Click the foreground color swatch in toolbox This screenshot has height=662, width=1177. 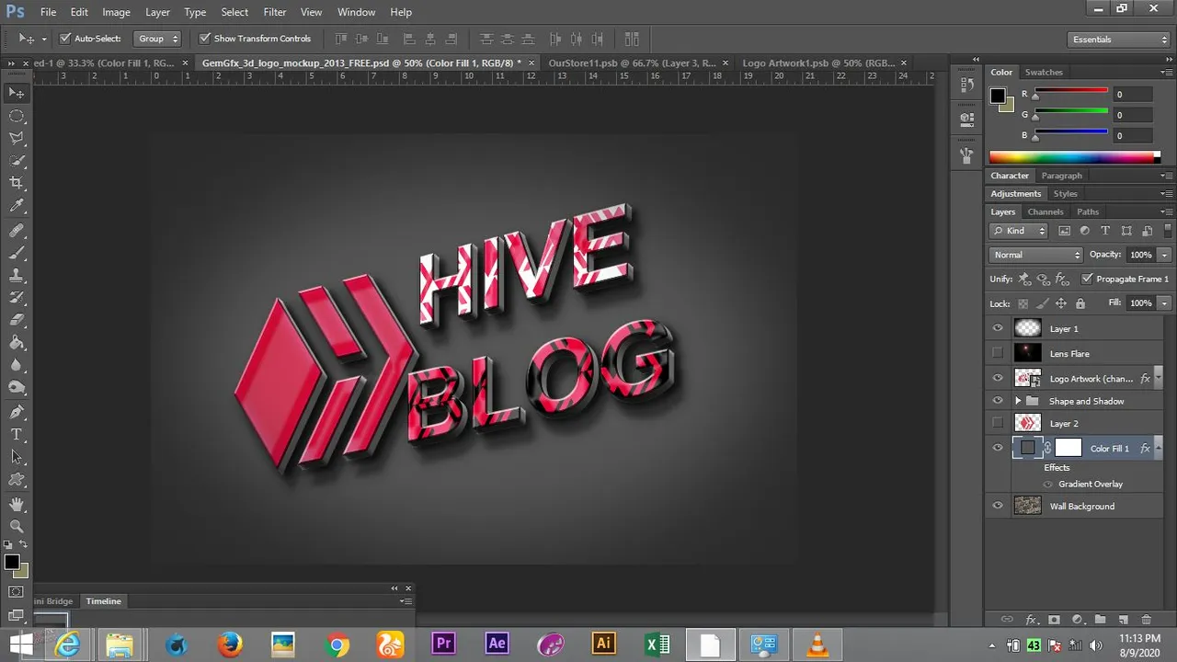tap(11, 562)
